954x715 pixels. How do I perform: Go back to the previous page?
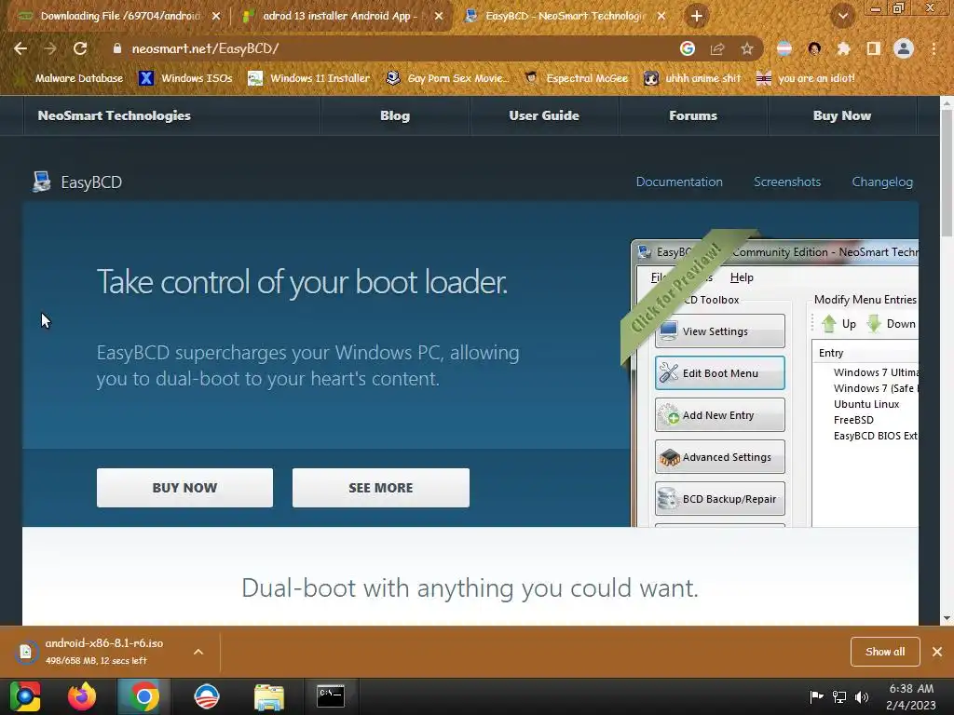[20, 48]
